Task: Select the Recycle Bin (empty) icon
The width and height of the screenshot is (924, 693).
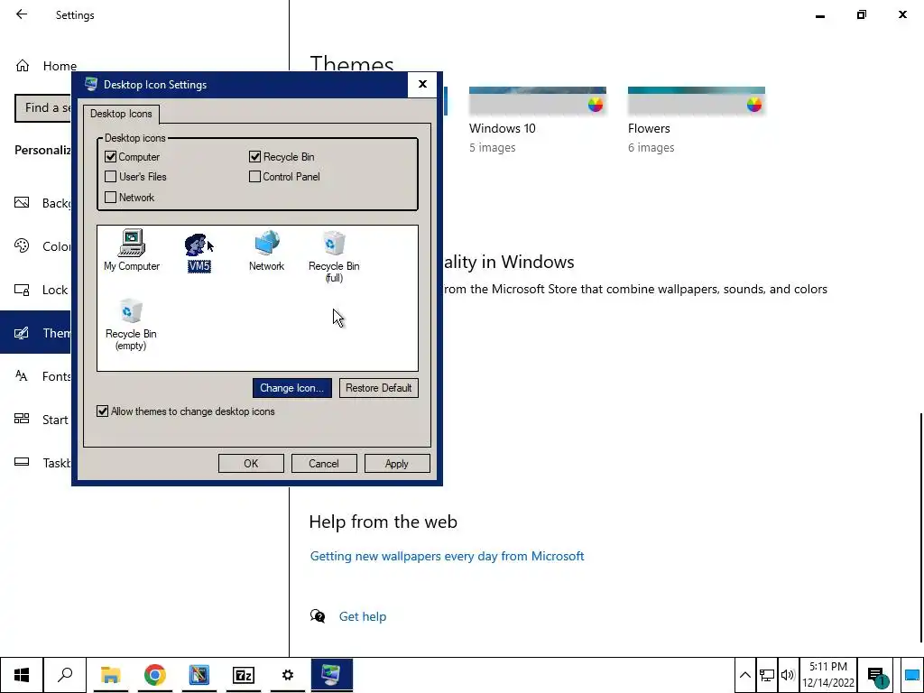Action: point(131,325)
